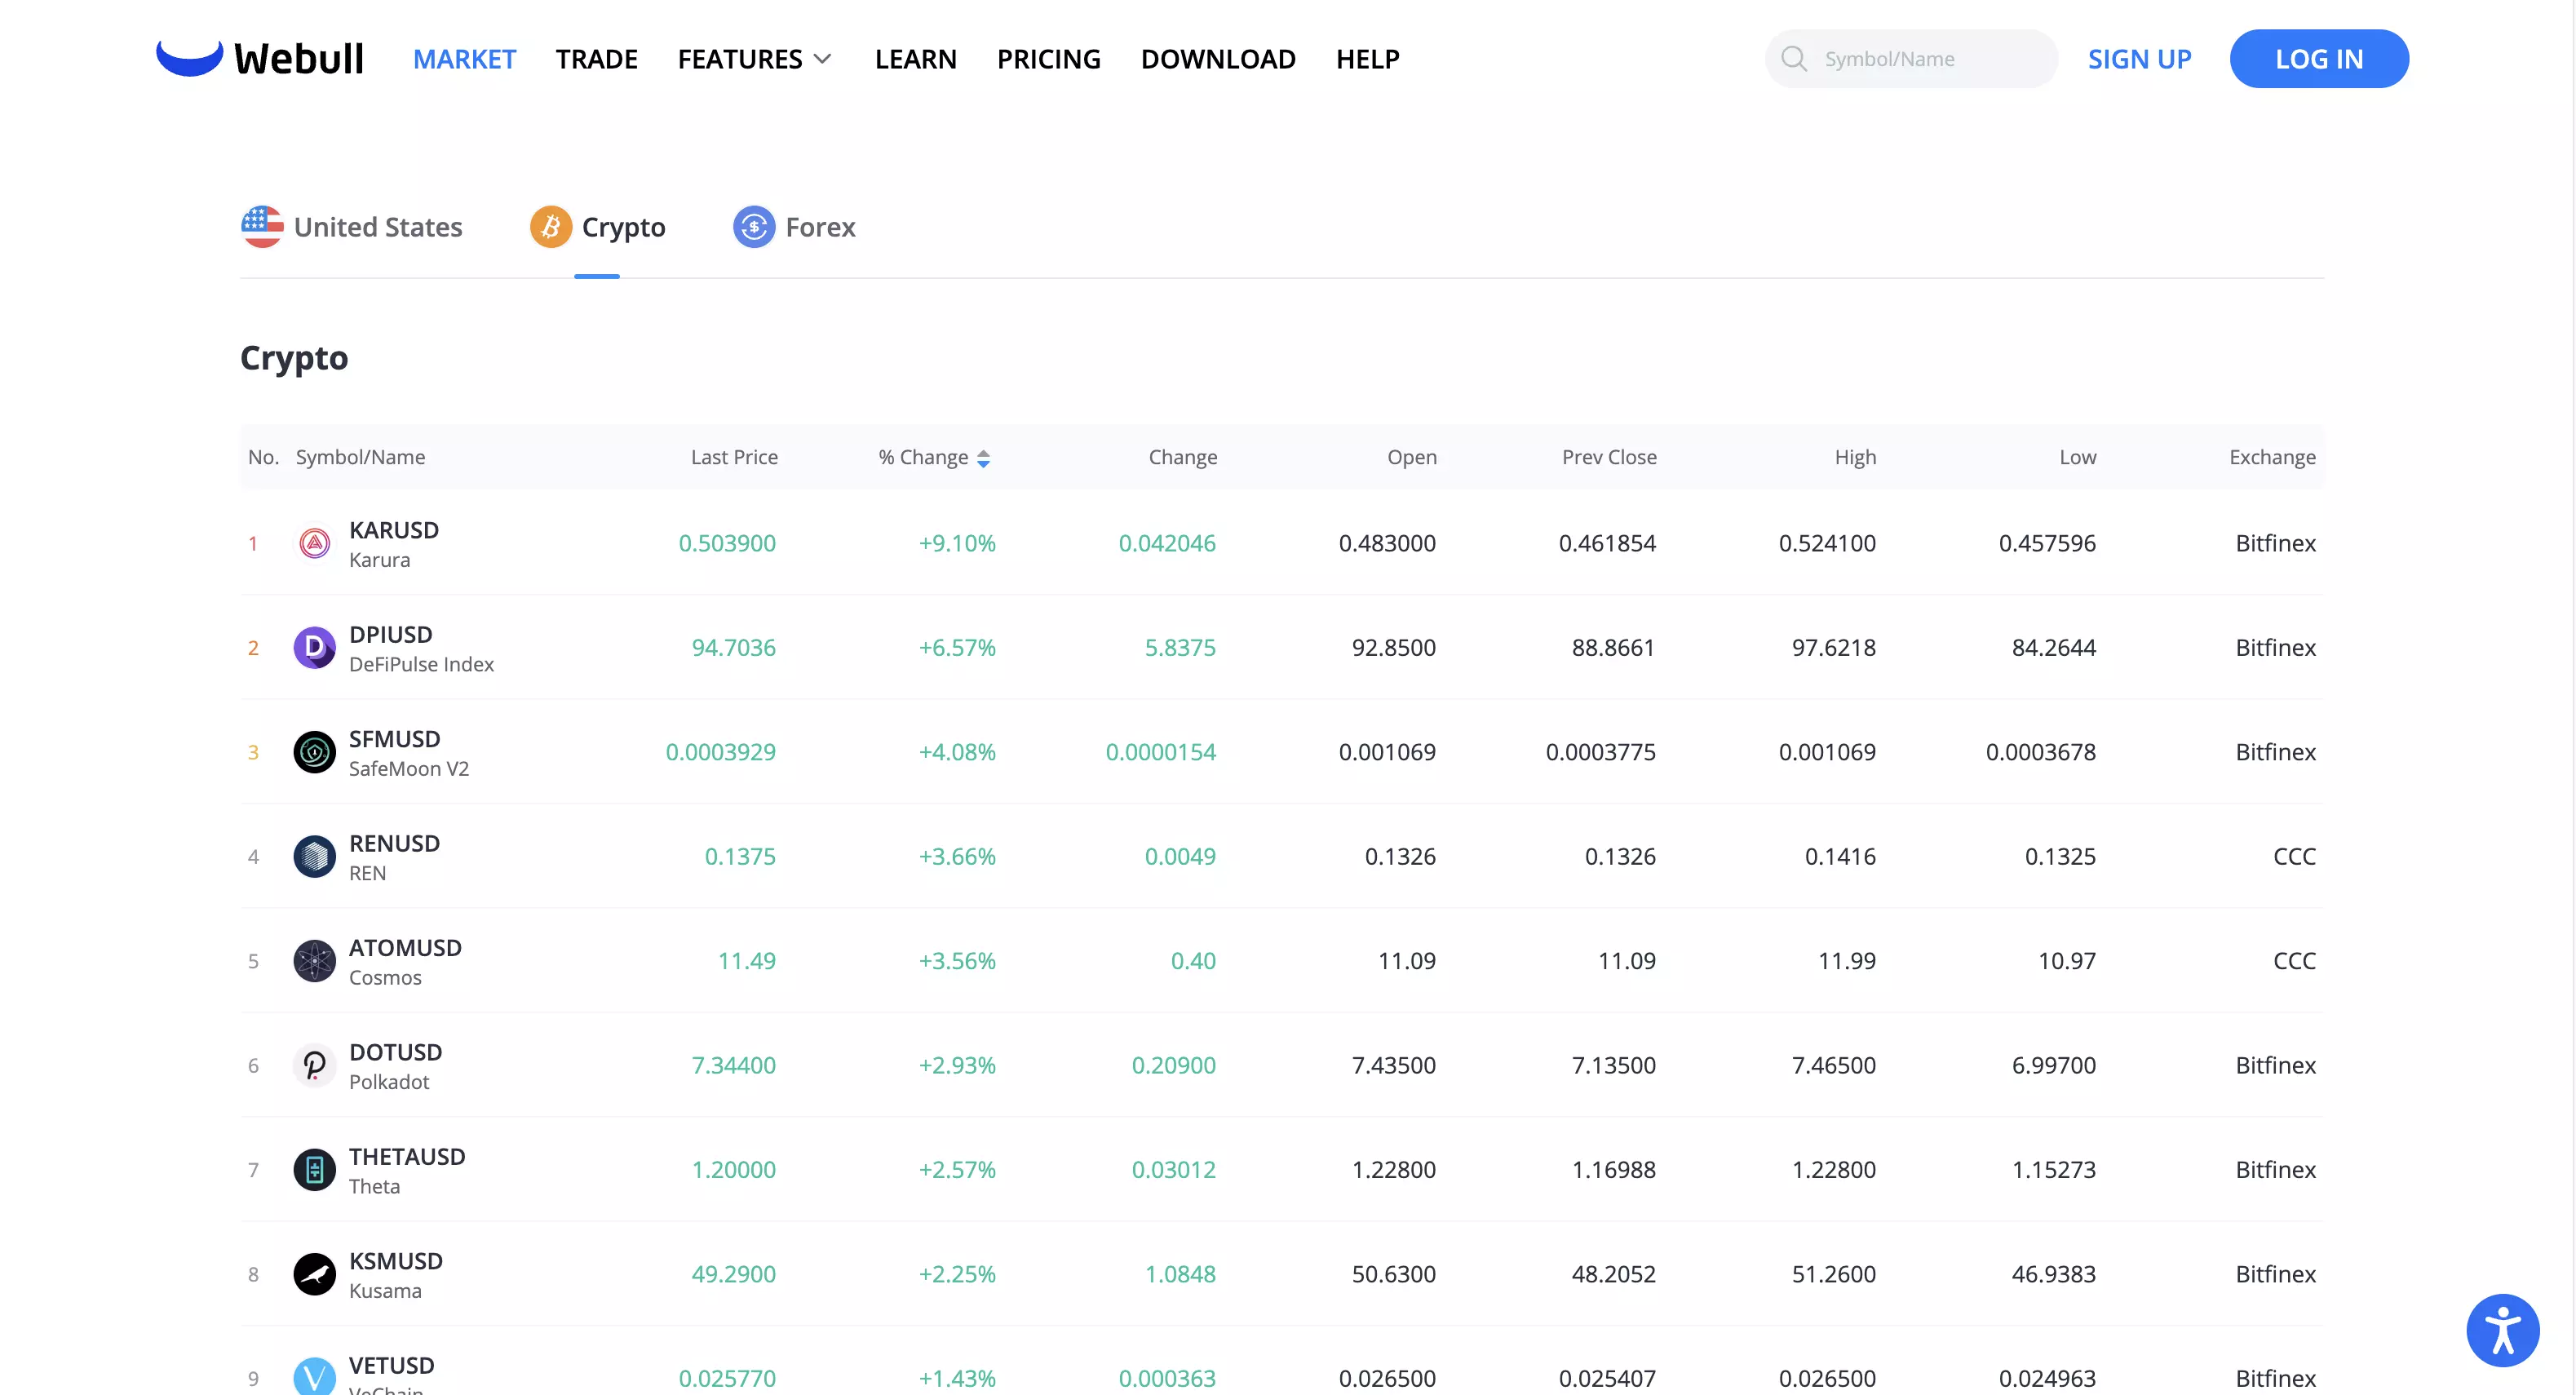
Task: Open the LEARN nav item
Action: 916,59
